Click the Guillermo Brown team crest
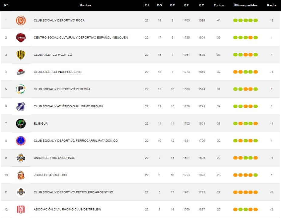The height and width of the screenshot is (218, 281). point(21,106)
